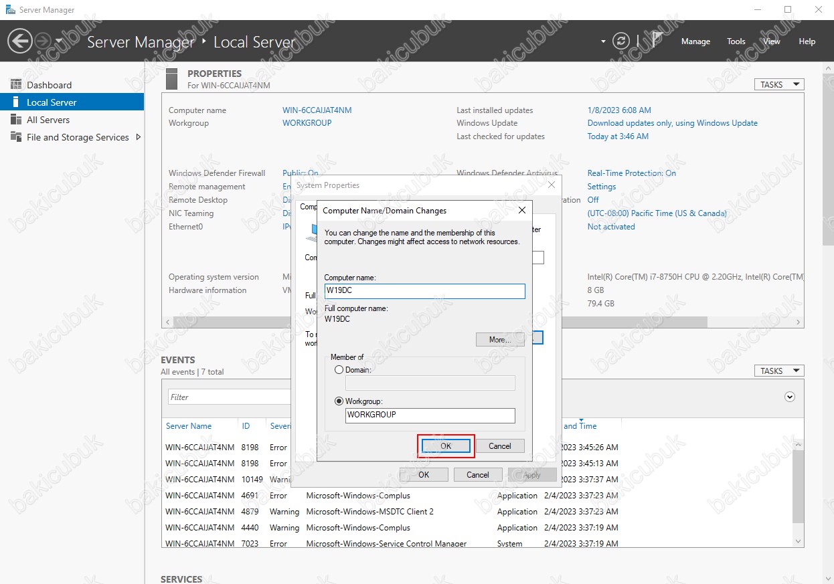Expand File and Storage Services submenu arrow
Viewport: 834px width, 584px height.
pyautogui.click(x=139, y=137)
